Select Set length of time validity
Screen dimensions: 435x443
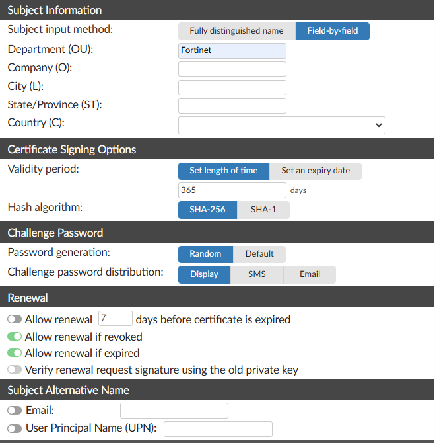pyautogui.click(x=223, y=171)
